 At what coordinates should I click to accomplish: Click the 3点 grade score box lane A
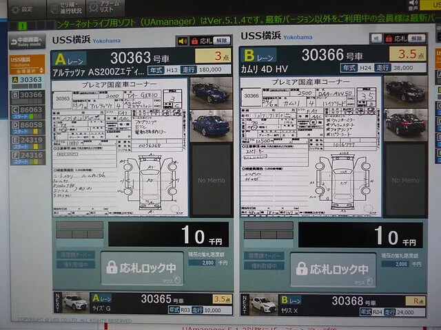click(213, 56)
